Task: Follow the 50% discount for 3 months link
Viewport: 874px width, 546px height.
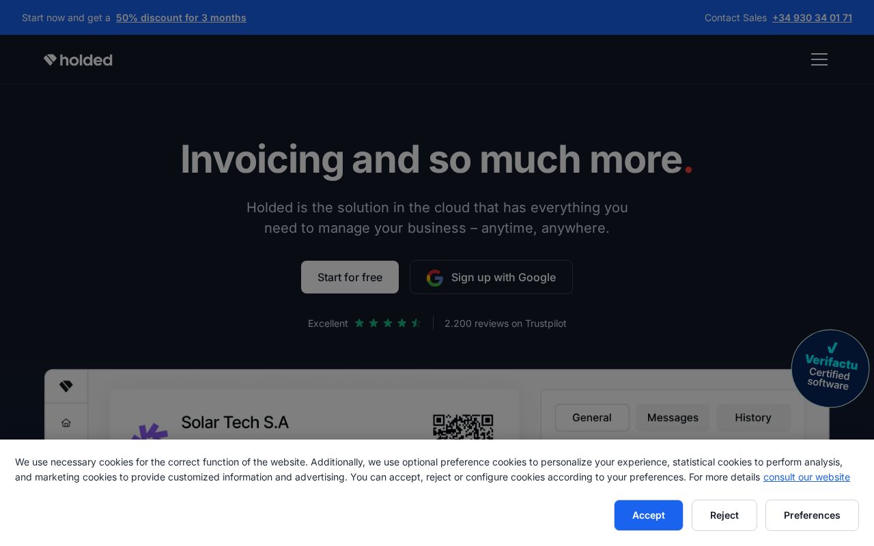Action: (181, 18)
